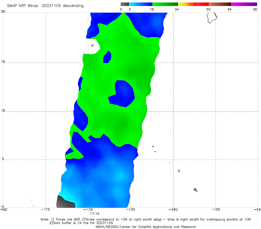Click the latitude label '5' on the left axis
261x229 pixels.
(x=3, y=159)
